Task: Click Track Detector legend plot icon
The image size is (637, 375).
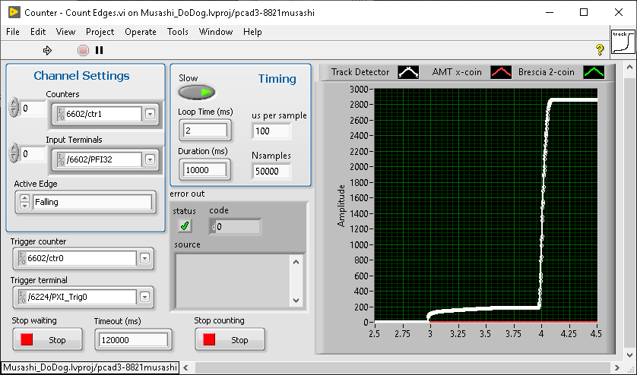Action: (x=408, y=73)
